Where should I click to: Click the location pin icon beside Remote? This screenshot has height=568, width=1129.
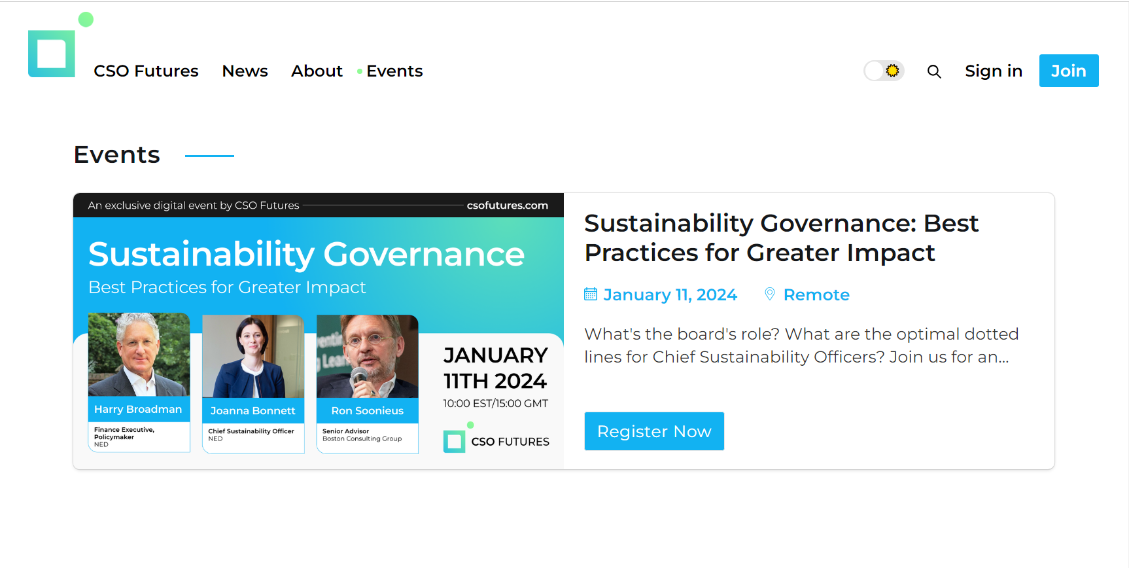(x=770, y=294)
